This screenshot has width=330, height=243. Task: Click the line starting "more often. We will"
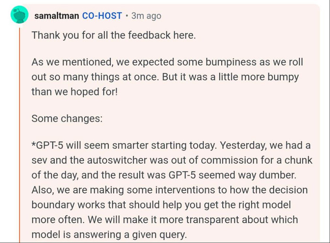pyautogui.click(x=165, y=220)
